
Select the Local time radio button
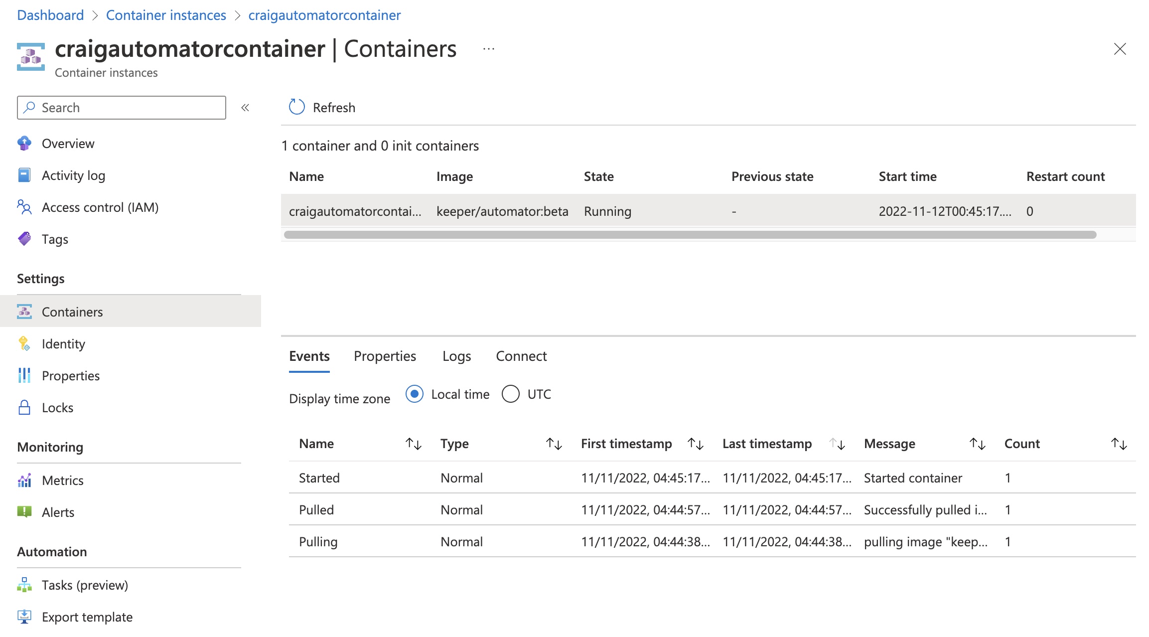415,394
